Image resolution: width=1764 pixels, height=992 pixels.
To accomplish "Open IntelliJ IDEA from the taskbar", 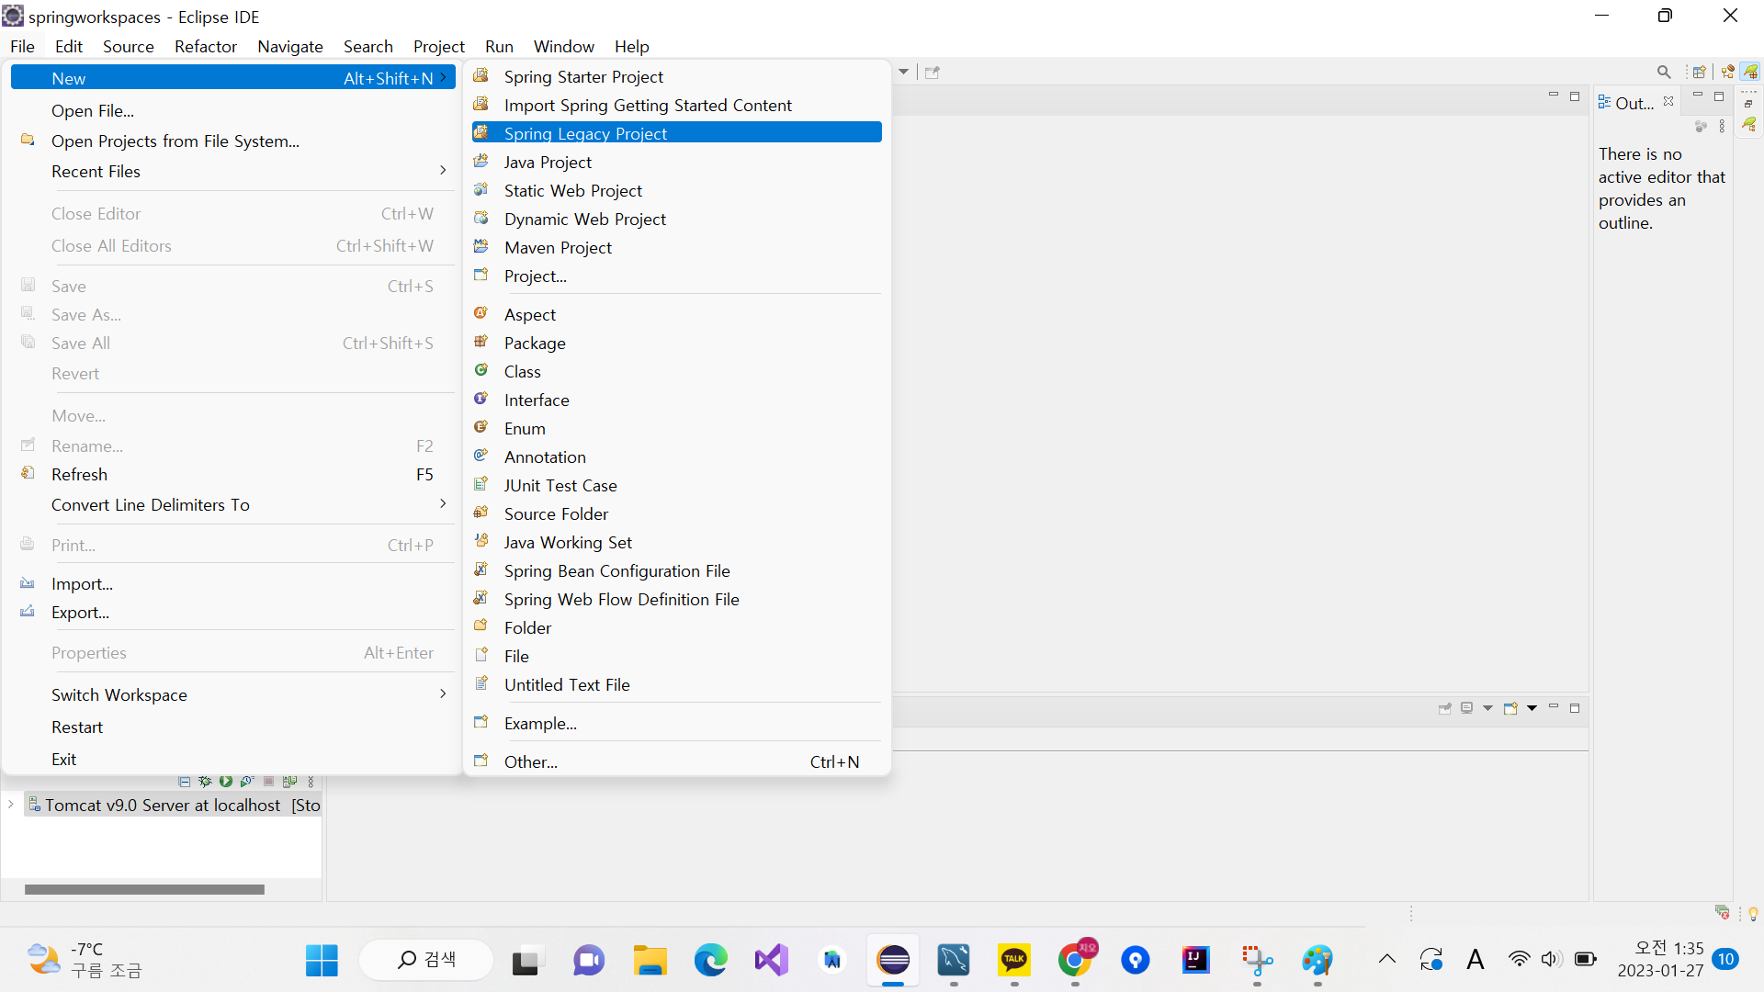I will (x=1195, y=960).
